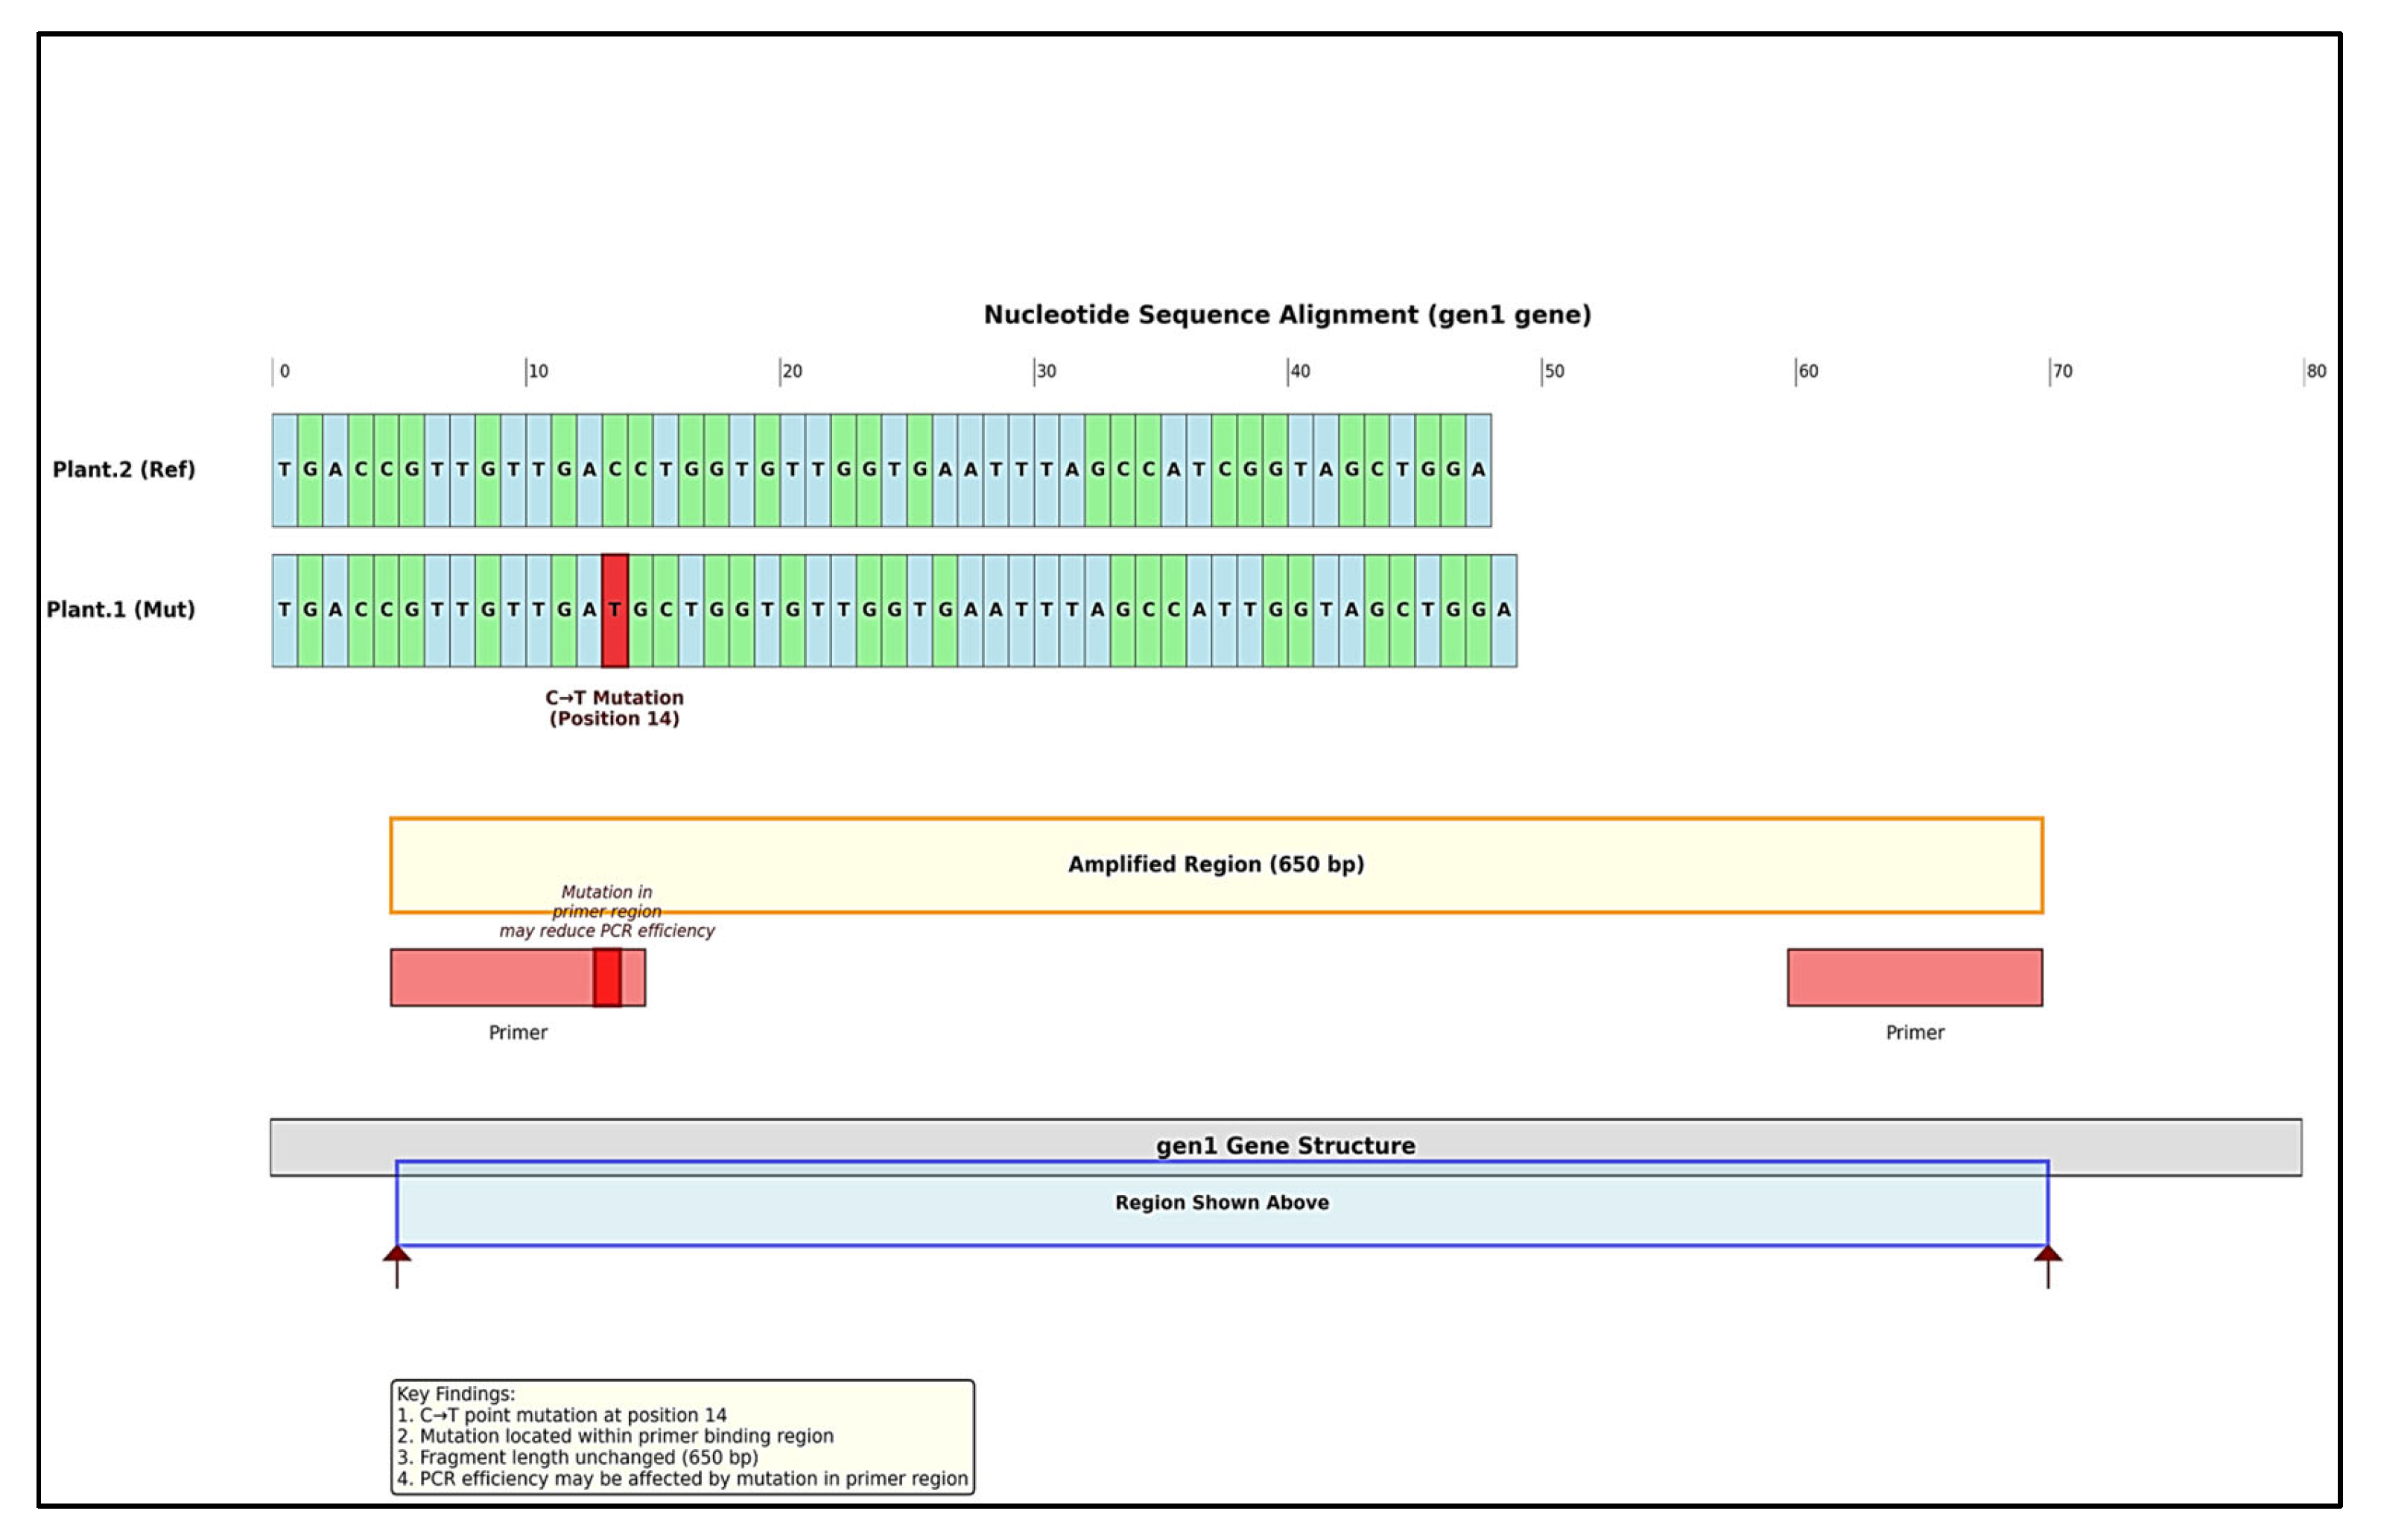This screenshot has width=2381, height=1540.
Task: Click the ruler tick labeled 40
Action: (x=1298, y=371)
